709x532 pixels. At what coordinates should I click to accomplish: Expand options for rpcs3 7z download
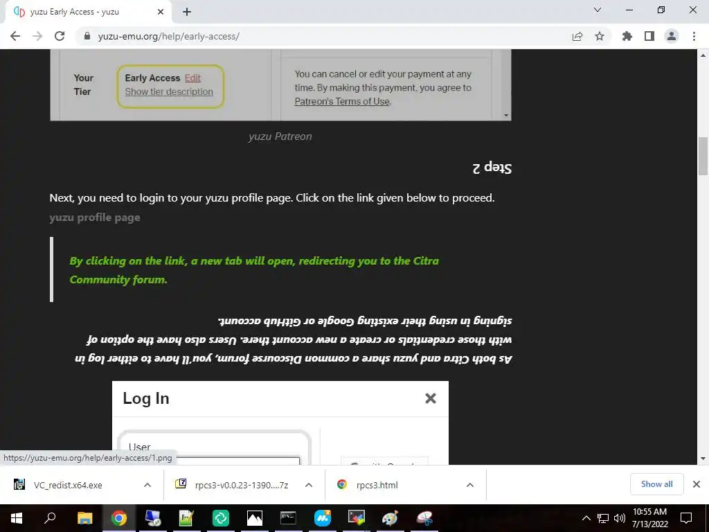tap(309, 485)
